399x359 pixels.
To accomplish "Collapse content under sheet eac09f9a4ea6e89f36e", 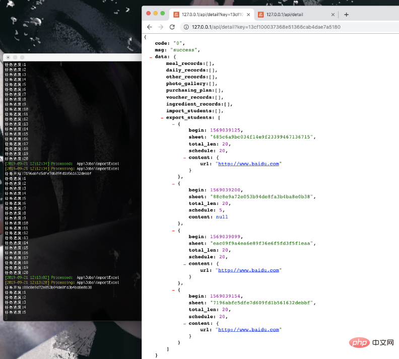I will pos(184,263).
